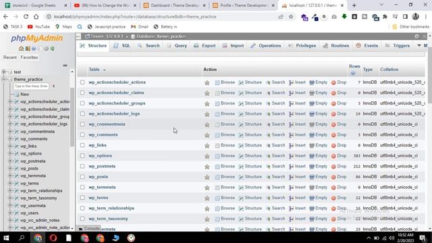This screenshot has height=243, width=432.
Task: Go back using browser back arrow
Action: tap(6, 16)
